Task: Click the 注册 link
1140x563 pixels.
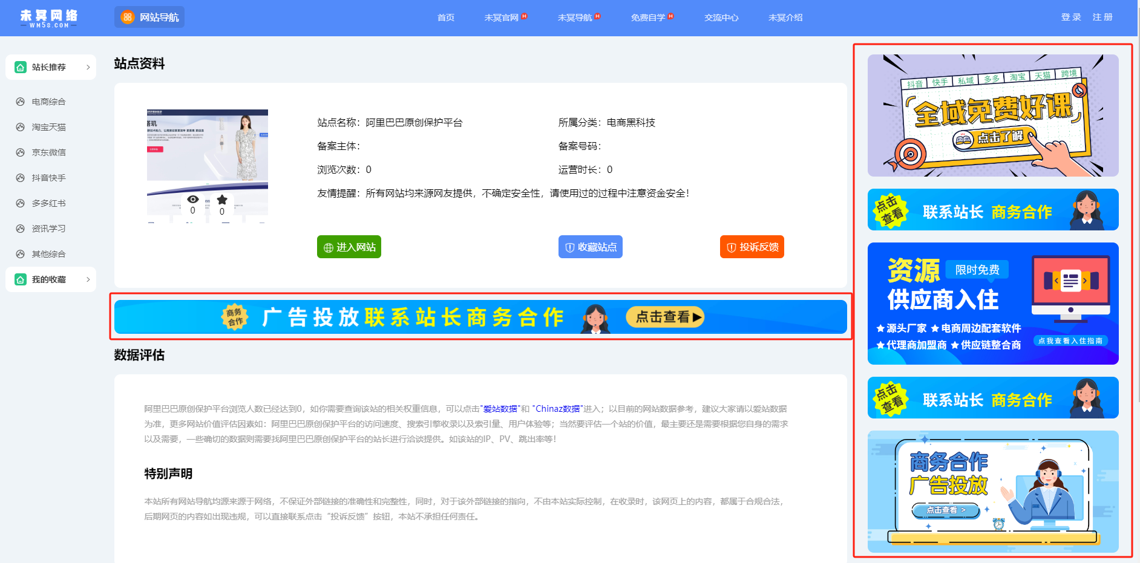Action: [x=1102, y=17]
